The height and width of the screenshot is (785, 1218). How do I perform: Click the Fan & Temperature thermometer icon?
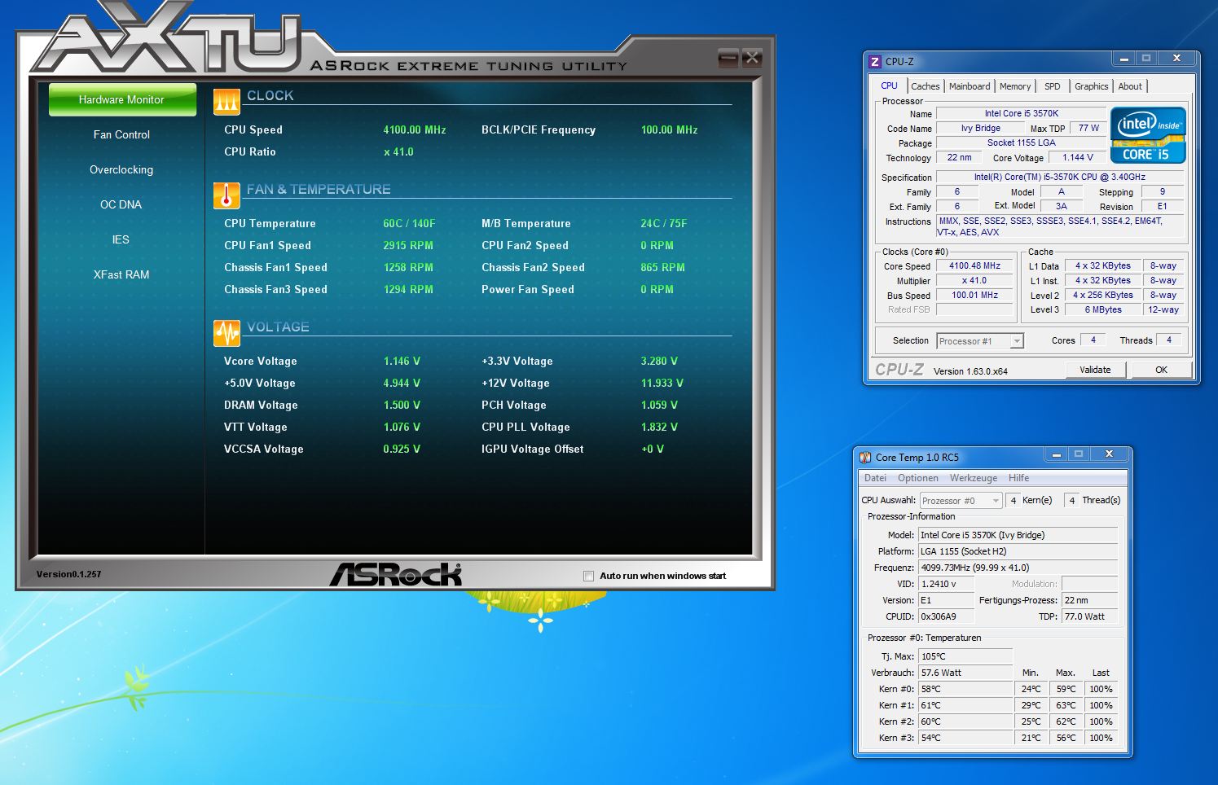[226, 195]
